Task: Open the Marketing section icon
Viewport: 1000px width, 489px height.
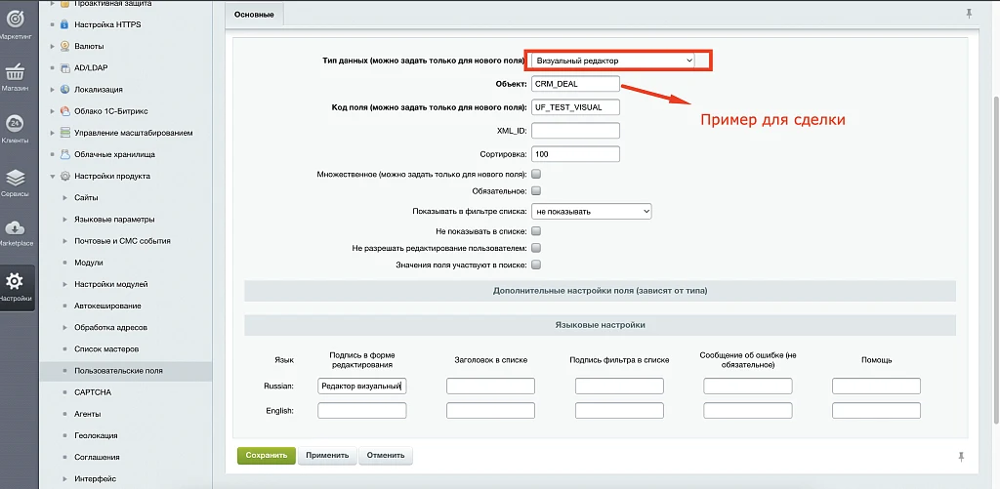Action: pos(16,20)
